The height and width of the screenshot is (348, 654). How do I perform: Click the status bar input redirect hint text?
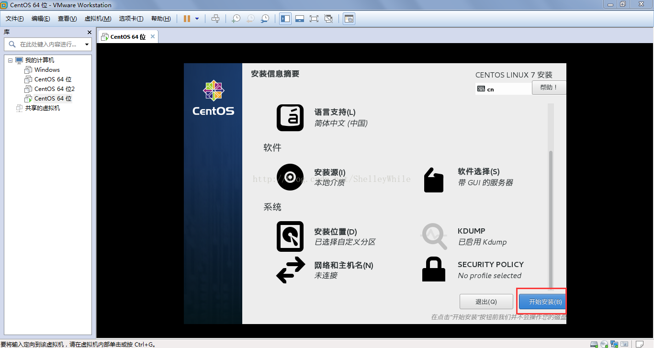pyautogui.click(x=79, y=344)
